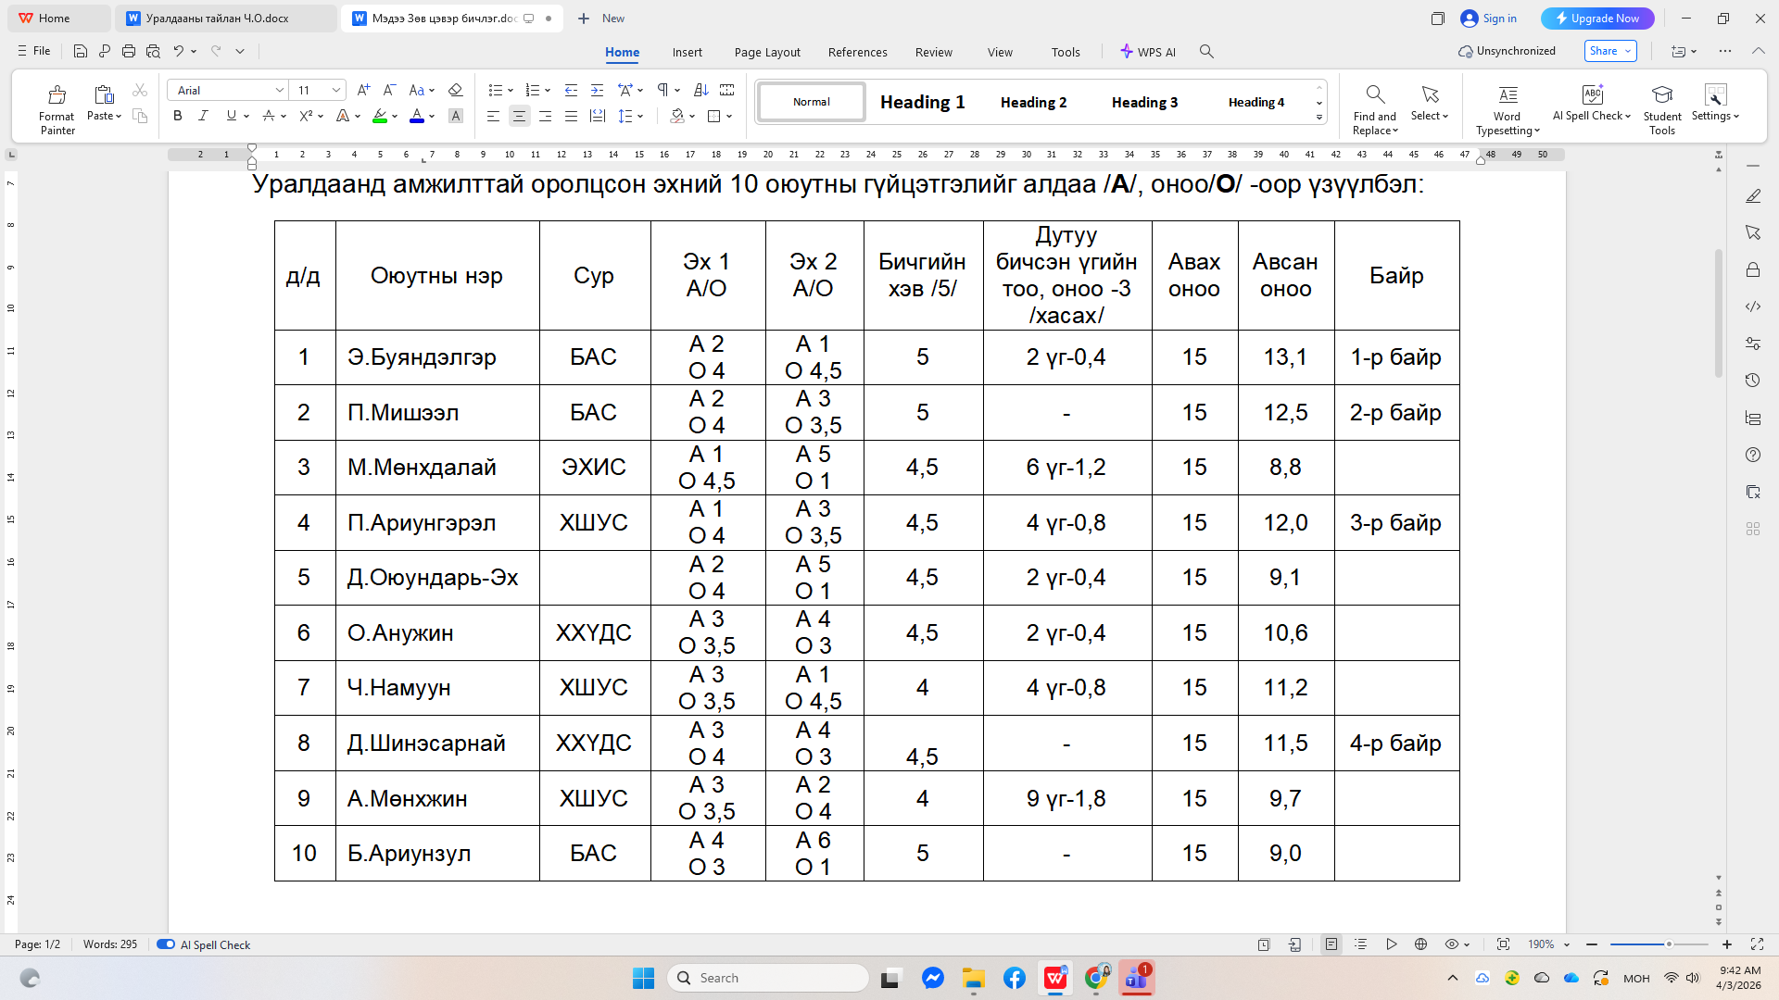Toggle bold formatting
Viewport: 1779px width, 1000px height.
(177, 116)
